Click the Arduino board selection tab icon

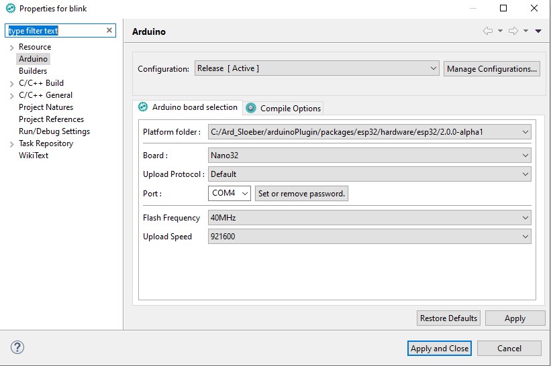143,107
